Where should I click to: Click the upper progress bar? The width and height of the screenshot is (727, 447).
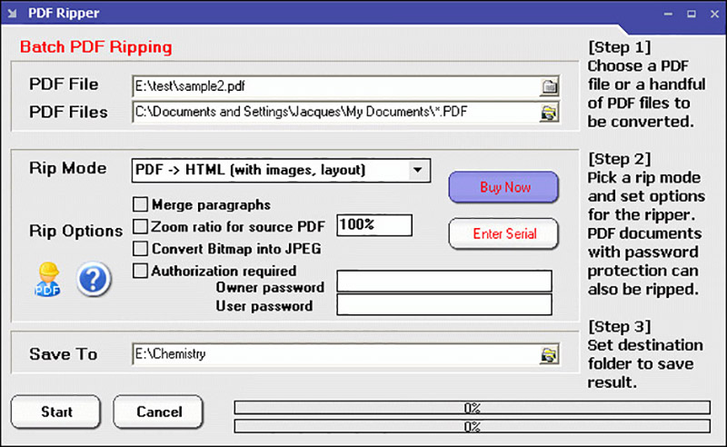coord(472,408)
